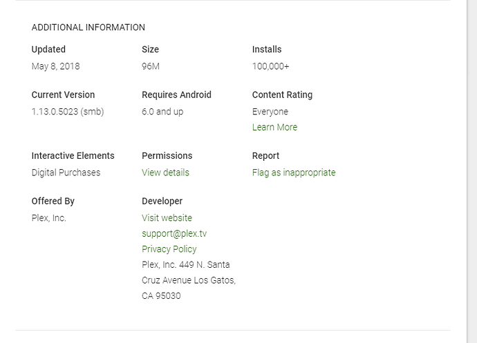Click the support@plex.tv email link
This screenshot has height=343, width=477.
[174, 233]
